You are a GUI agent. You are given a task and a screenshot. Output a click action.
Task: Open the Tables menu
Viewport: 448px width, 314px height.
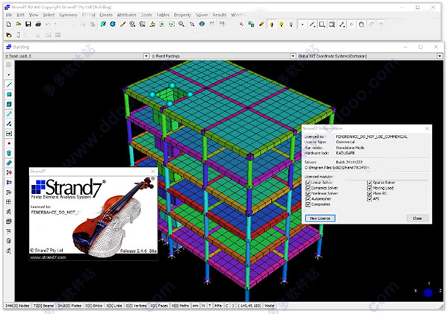[x=163, y=15]
